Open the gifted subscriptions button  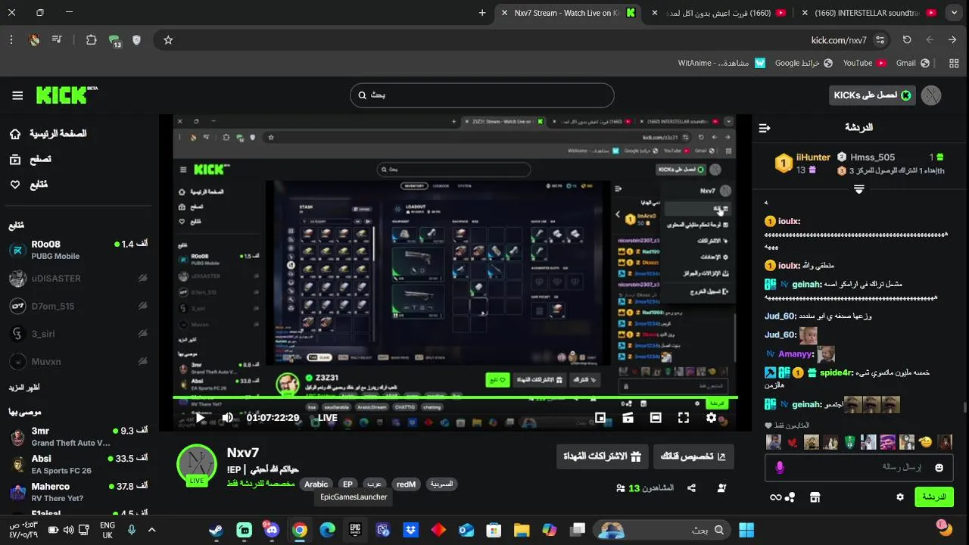click(x=602, y=456)
